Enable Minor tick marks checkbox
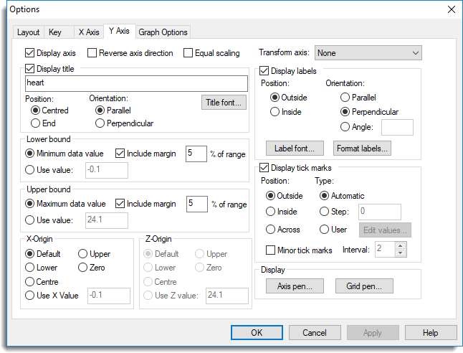Screen dimensions: 463x353 click(x=271, y=250)
